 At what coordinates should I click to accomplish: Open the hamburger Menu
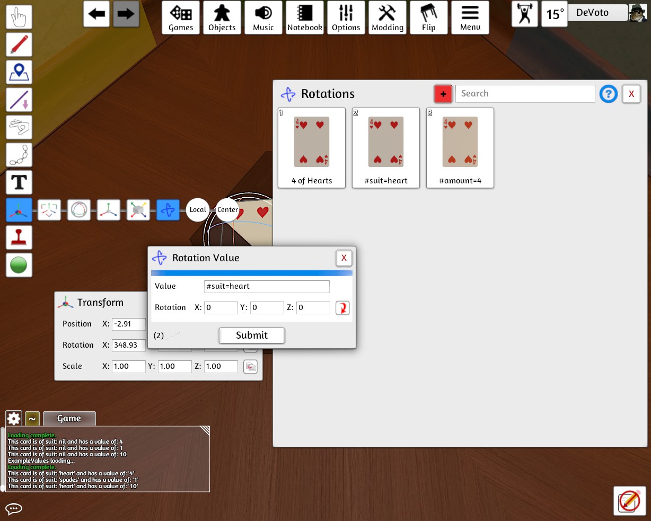[470, 17]
